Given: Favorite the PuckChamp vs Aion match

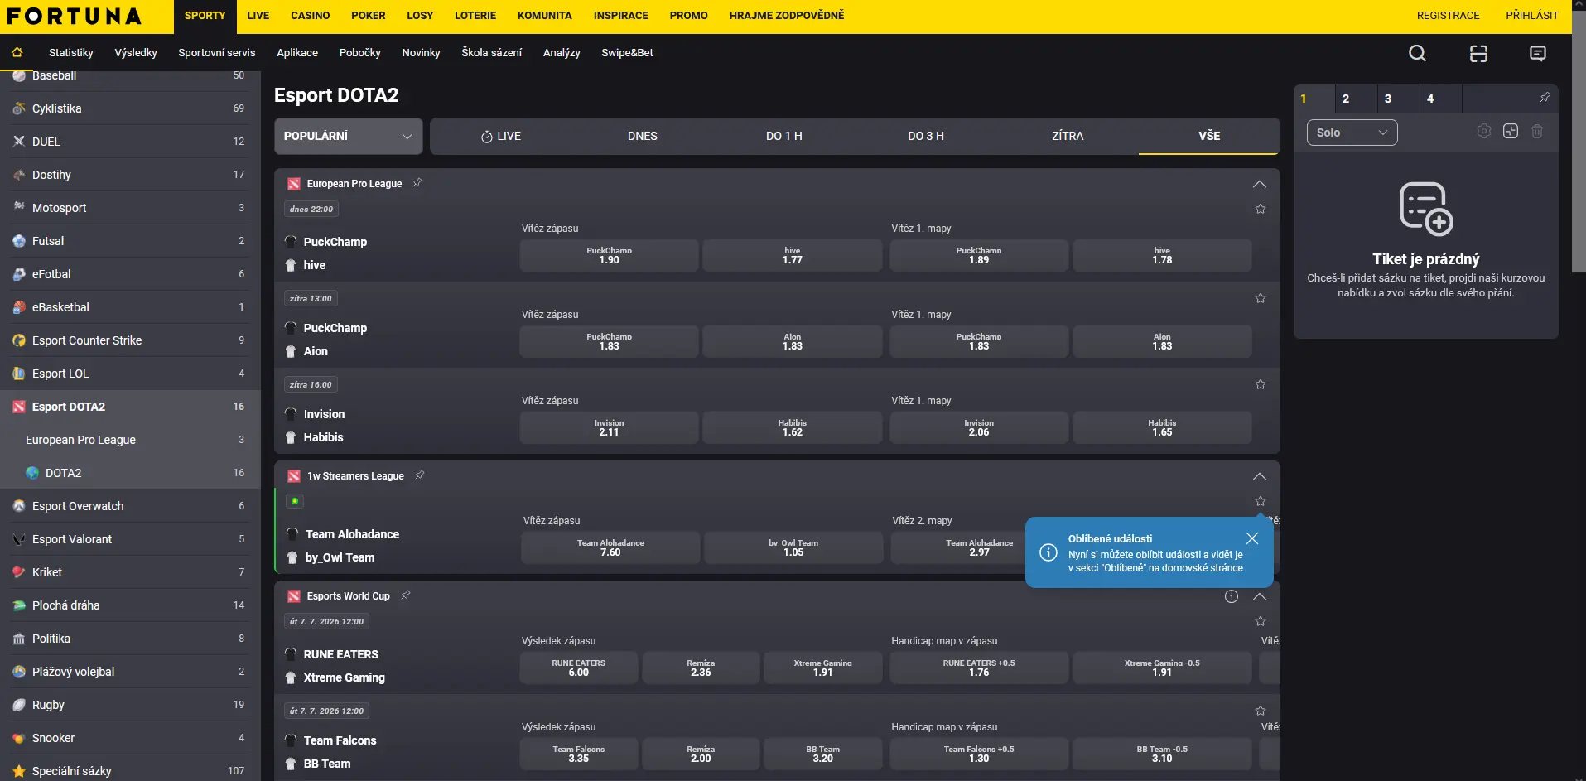Looking at the screenshot, I should point(1261,298).
